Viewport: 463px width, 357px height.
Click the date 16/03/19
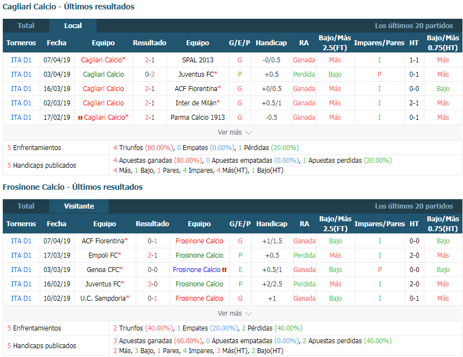[57, 89]
